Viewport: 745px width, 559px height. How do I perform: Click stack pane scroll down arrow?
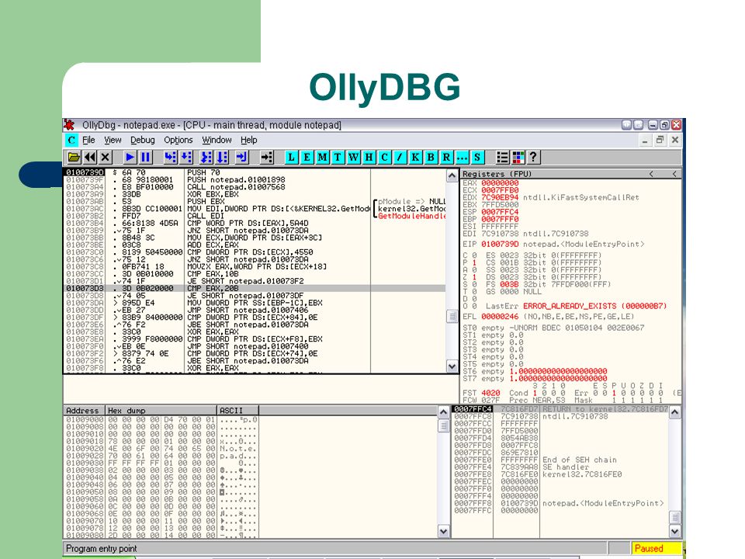674,531
